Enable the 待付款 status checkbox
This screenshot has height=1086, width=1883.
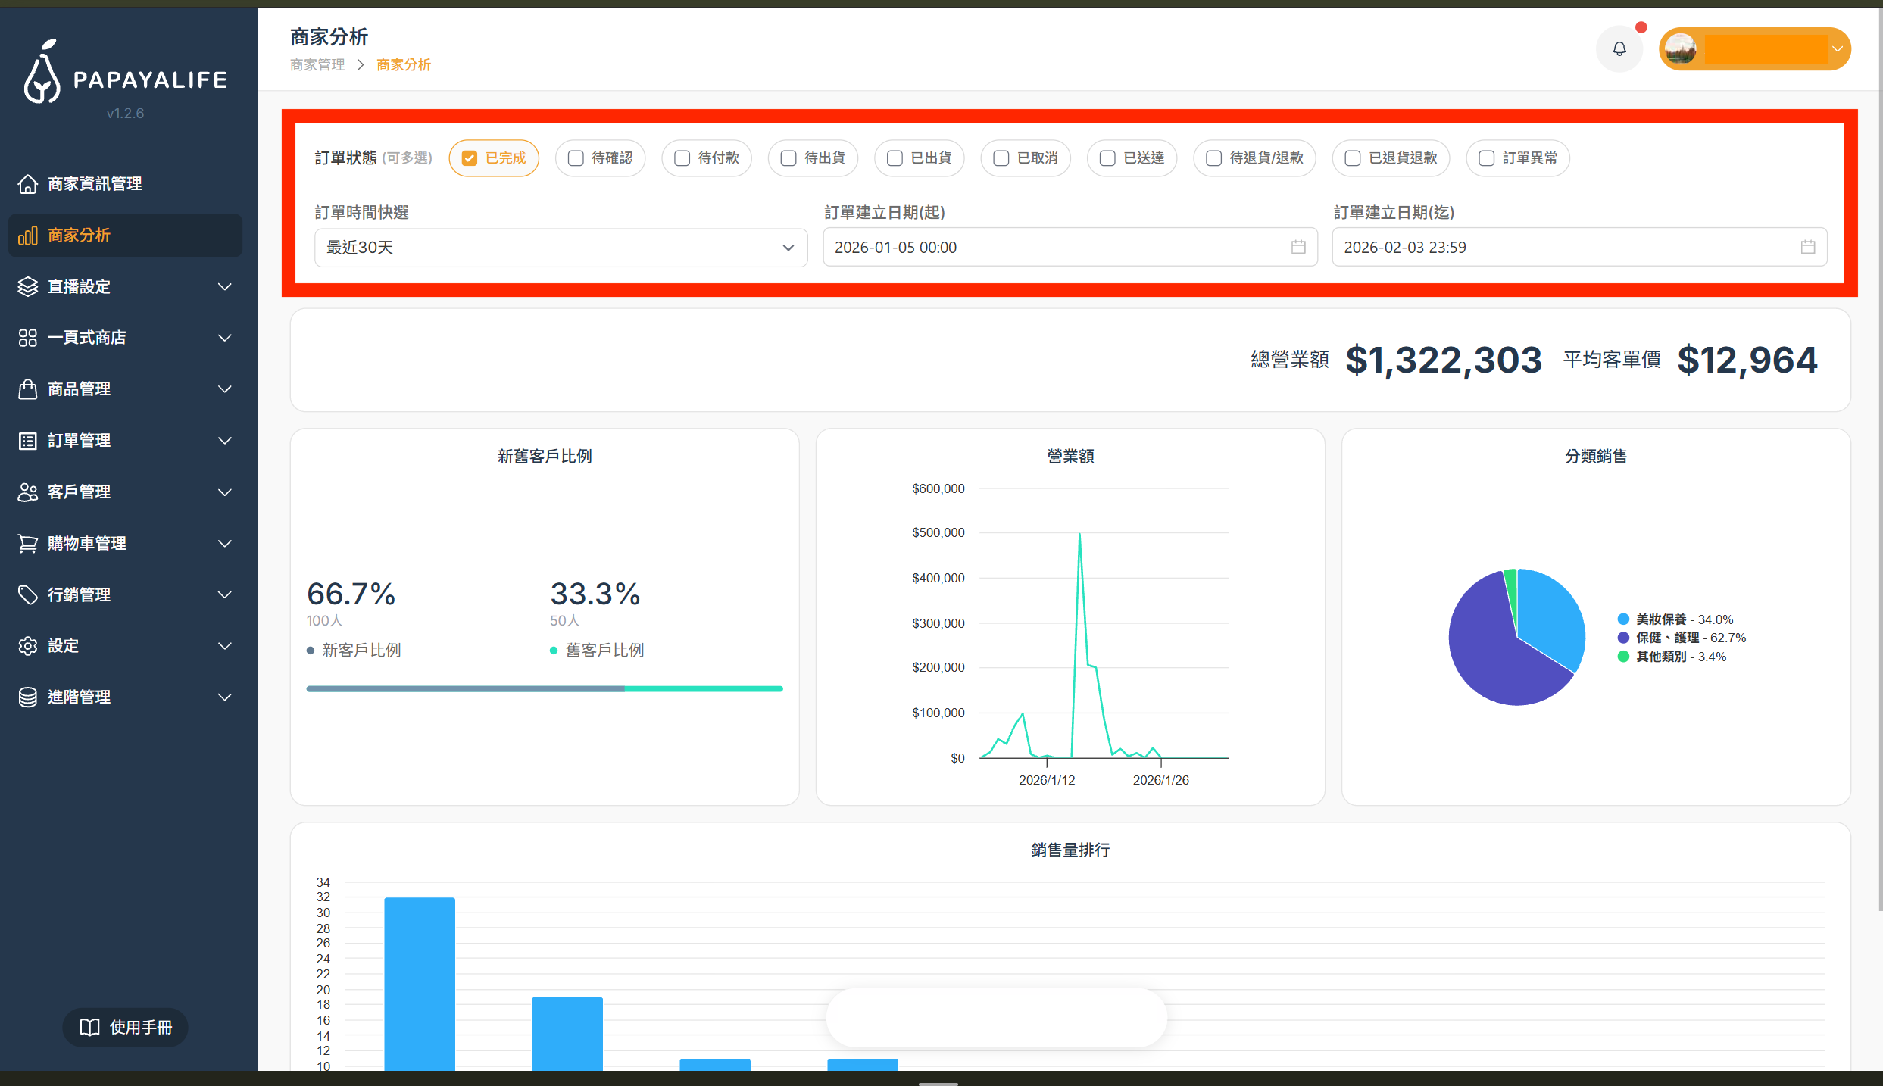pyautogui.click(x=682, y=158)
